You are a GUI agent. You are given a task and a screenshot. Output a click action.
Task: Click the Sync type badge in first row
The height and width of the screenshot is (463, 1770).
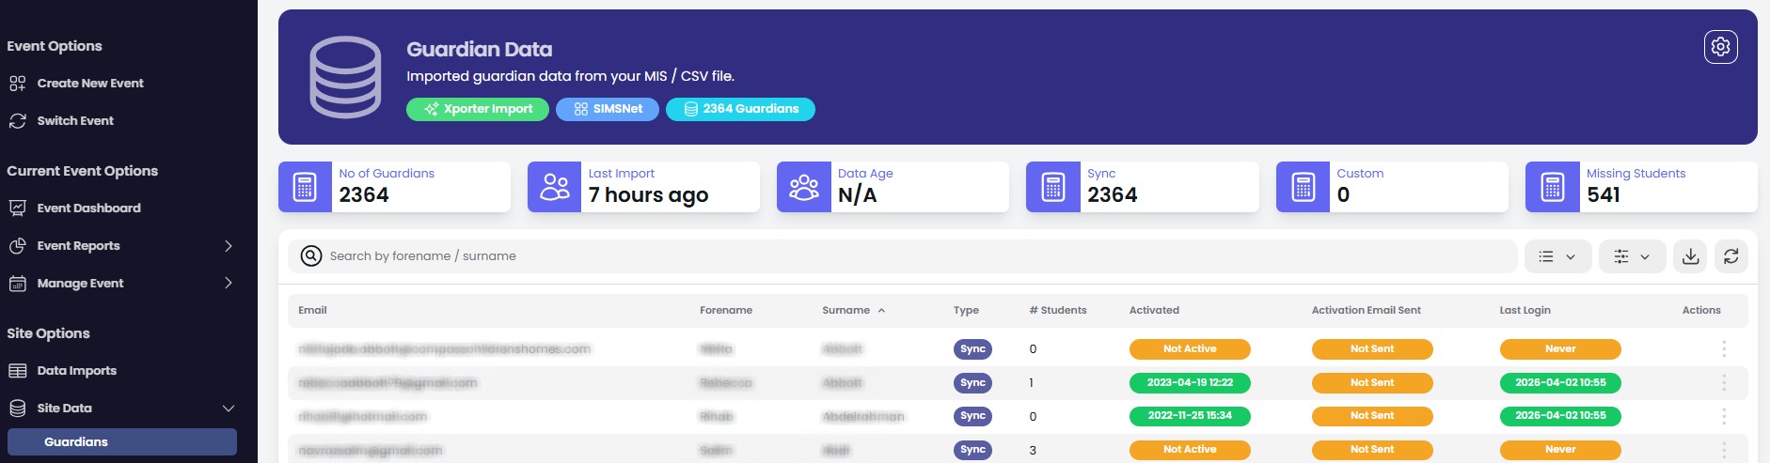coord(972,349)
